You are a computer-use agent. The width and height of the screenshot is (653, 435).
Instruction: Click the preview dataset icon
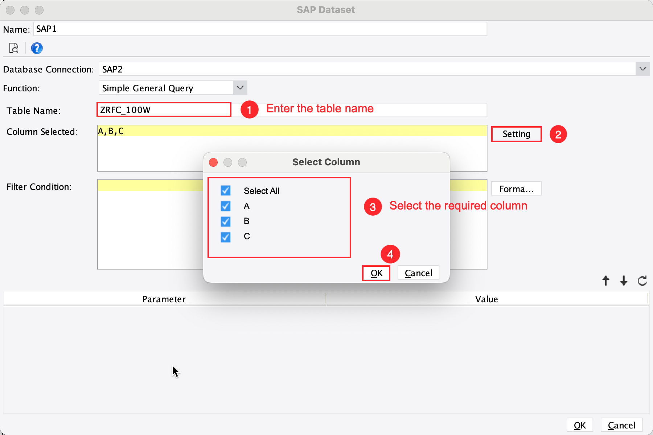14,48
